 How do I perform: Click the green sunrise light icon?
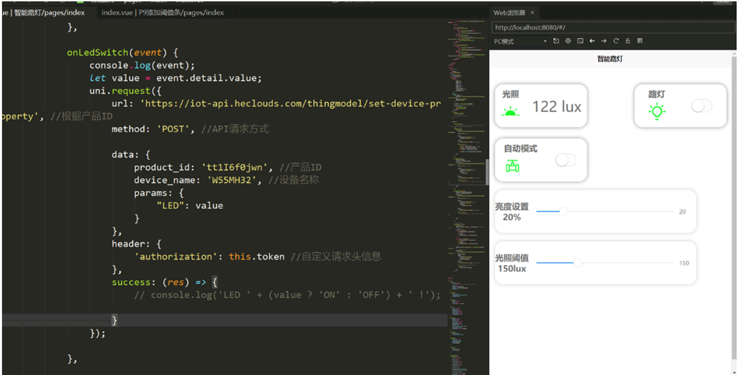click(x=510, y=111)
